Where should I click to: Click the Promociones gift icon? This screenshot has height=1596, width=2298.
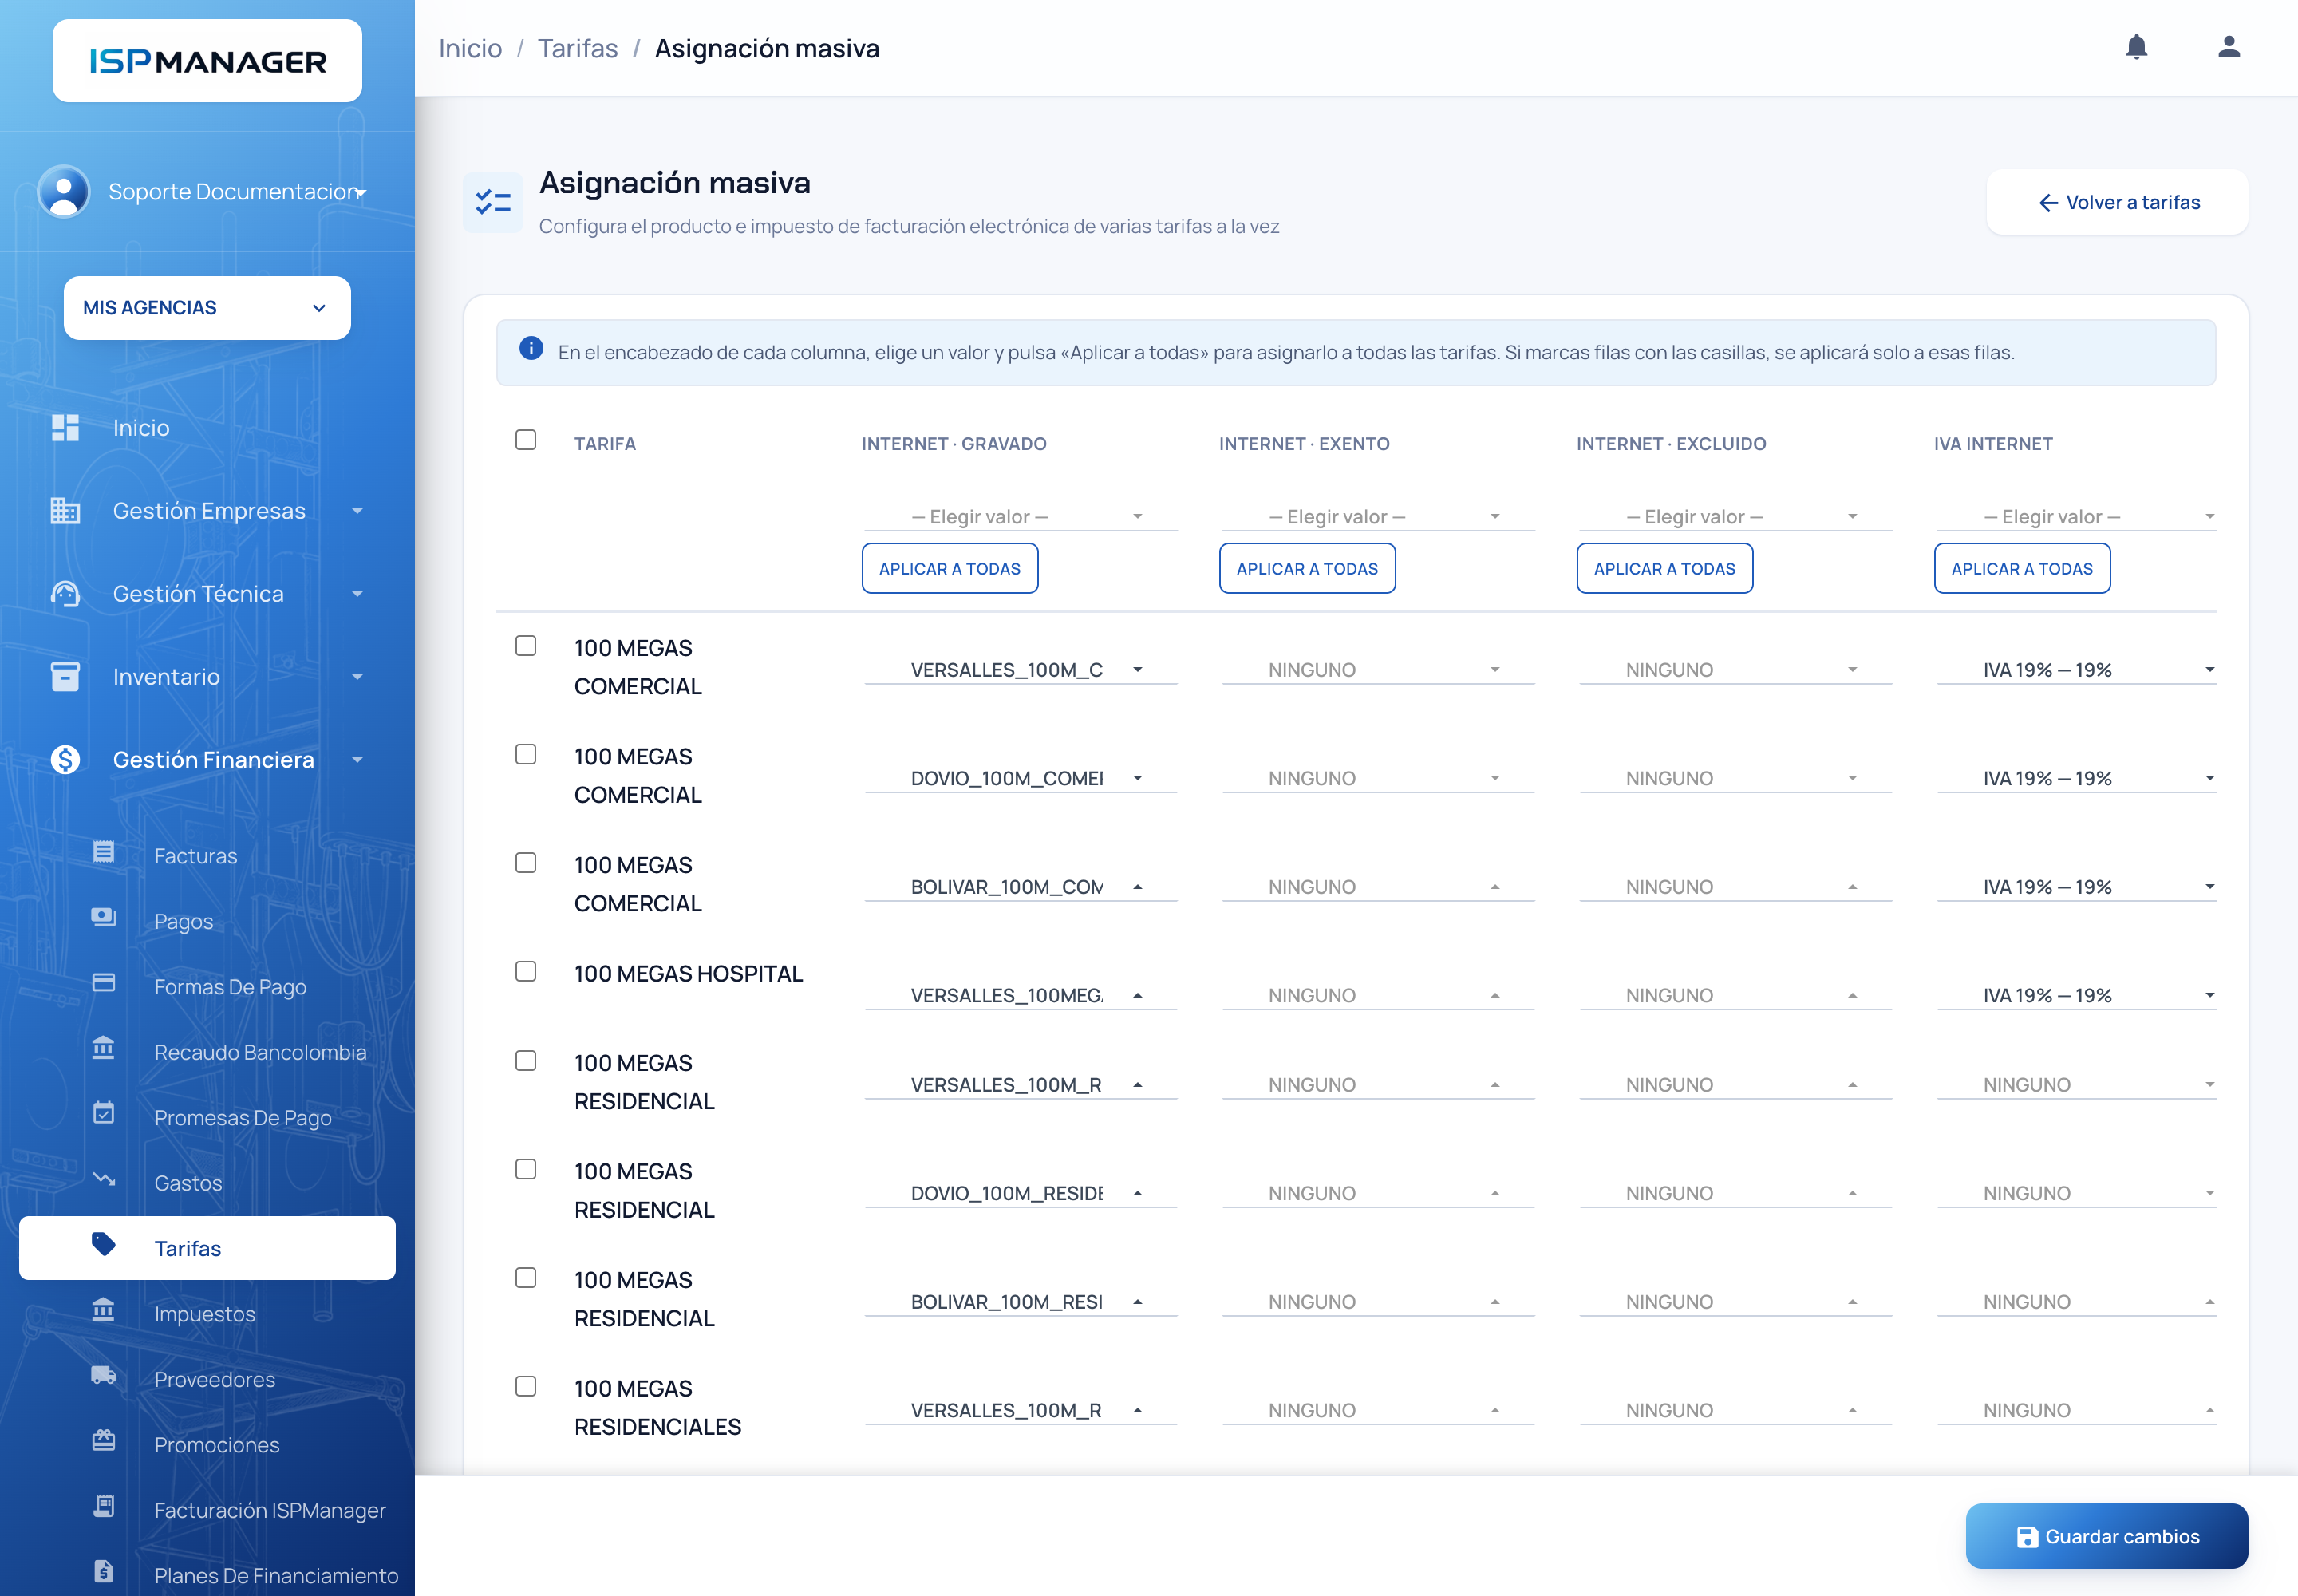[104, 1441]
